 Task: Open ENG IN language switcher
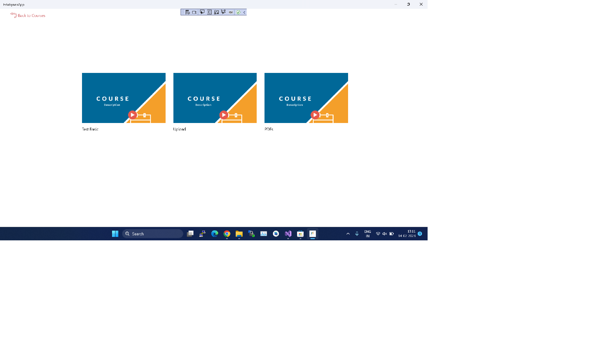pos(367,234)
